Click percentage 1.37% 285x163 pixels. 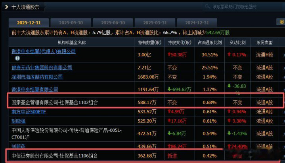[210, 89]
